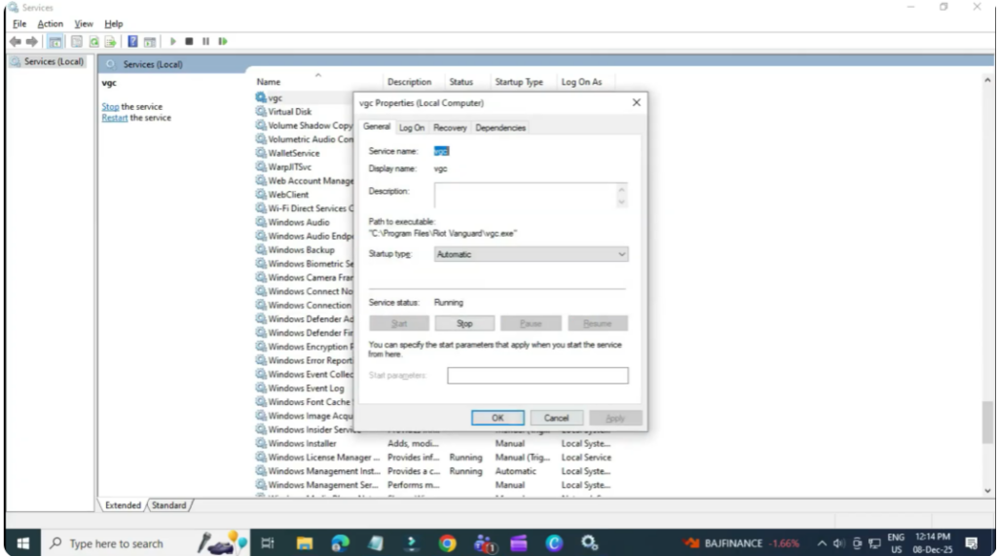The width and height of the screenshot is (997, 556).
Task: Switch to the General tab
Action: 377,127
